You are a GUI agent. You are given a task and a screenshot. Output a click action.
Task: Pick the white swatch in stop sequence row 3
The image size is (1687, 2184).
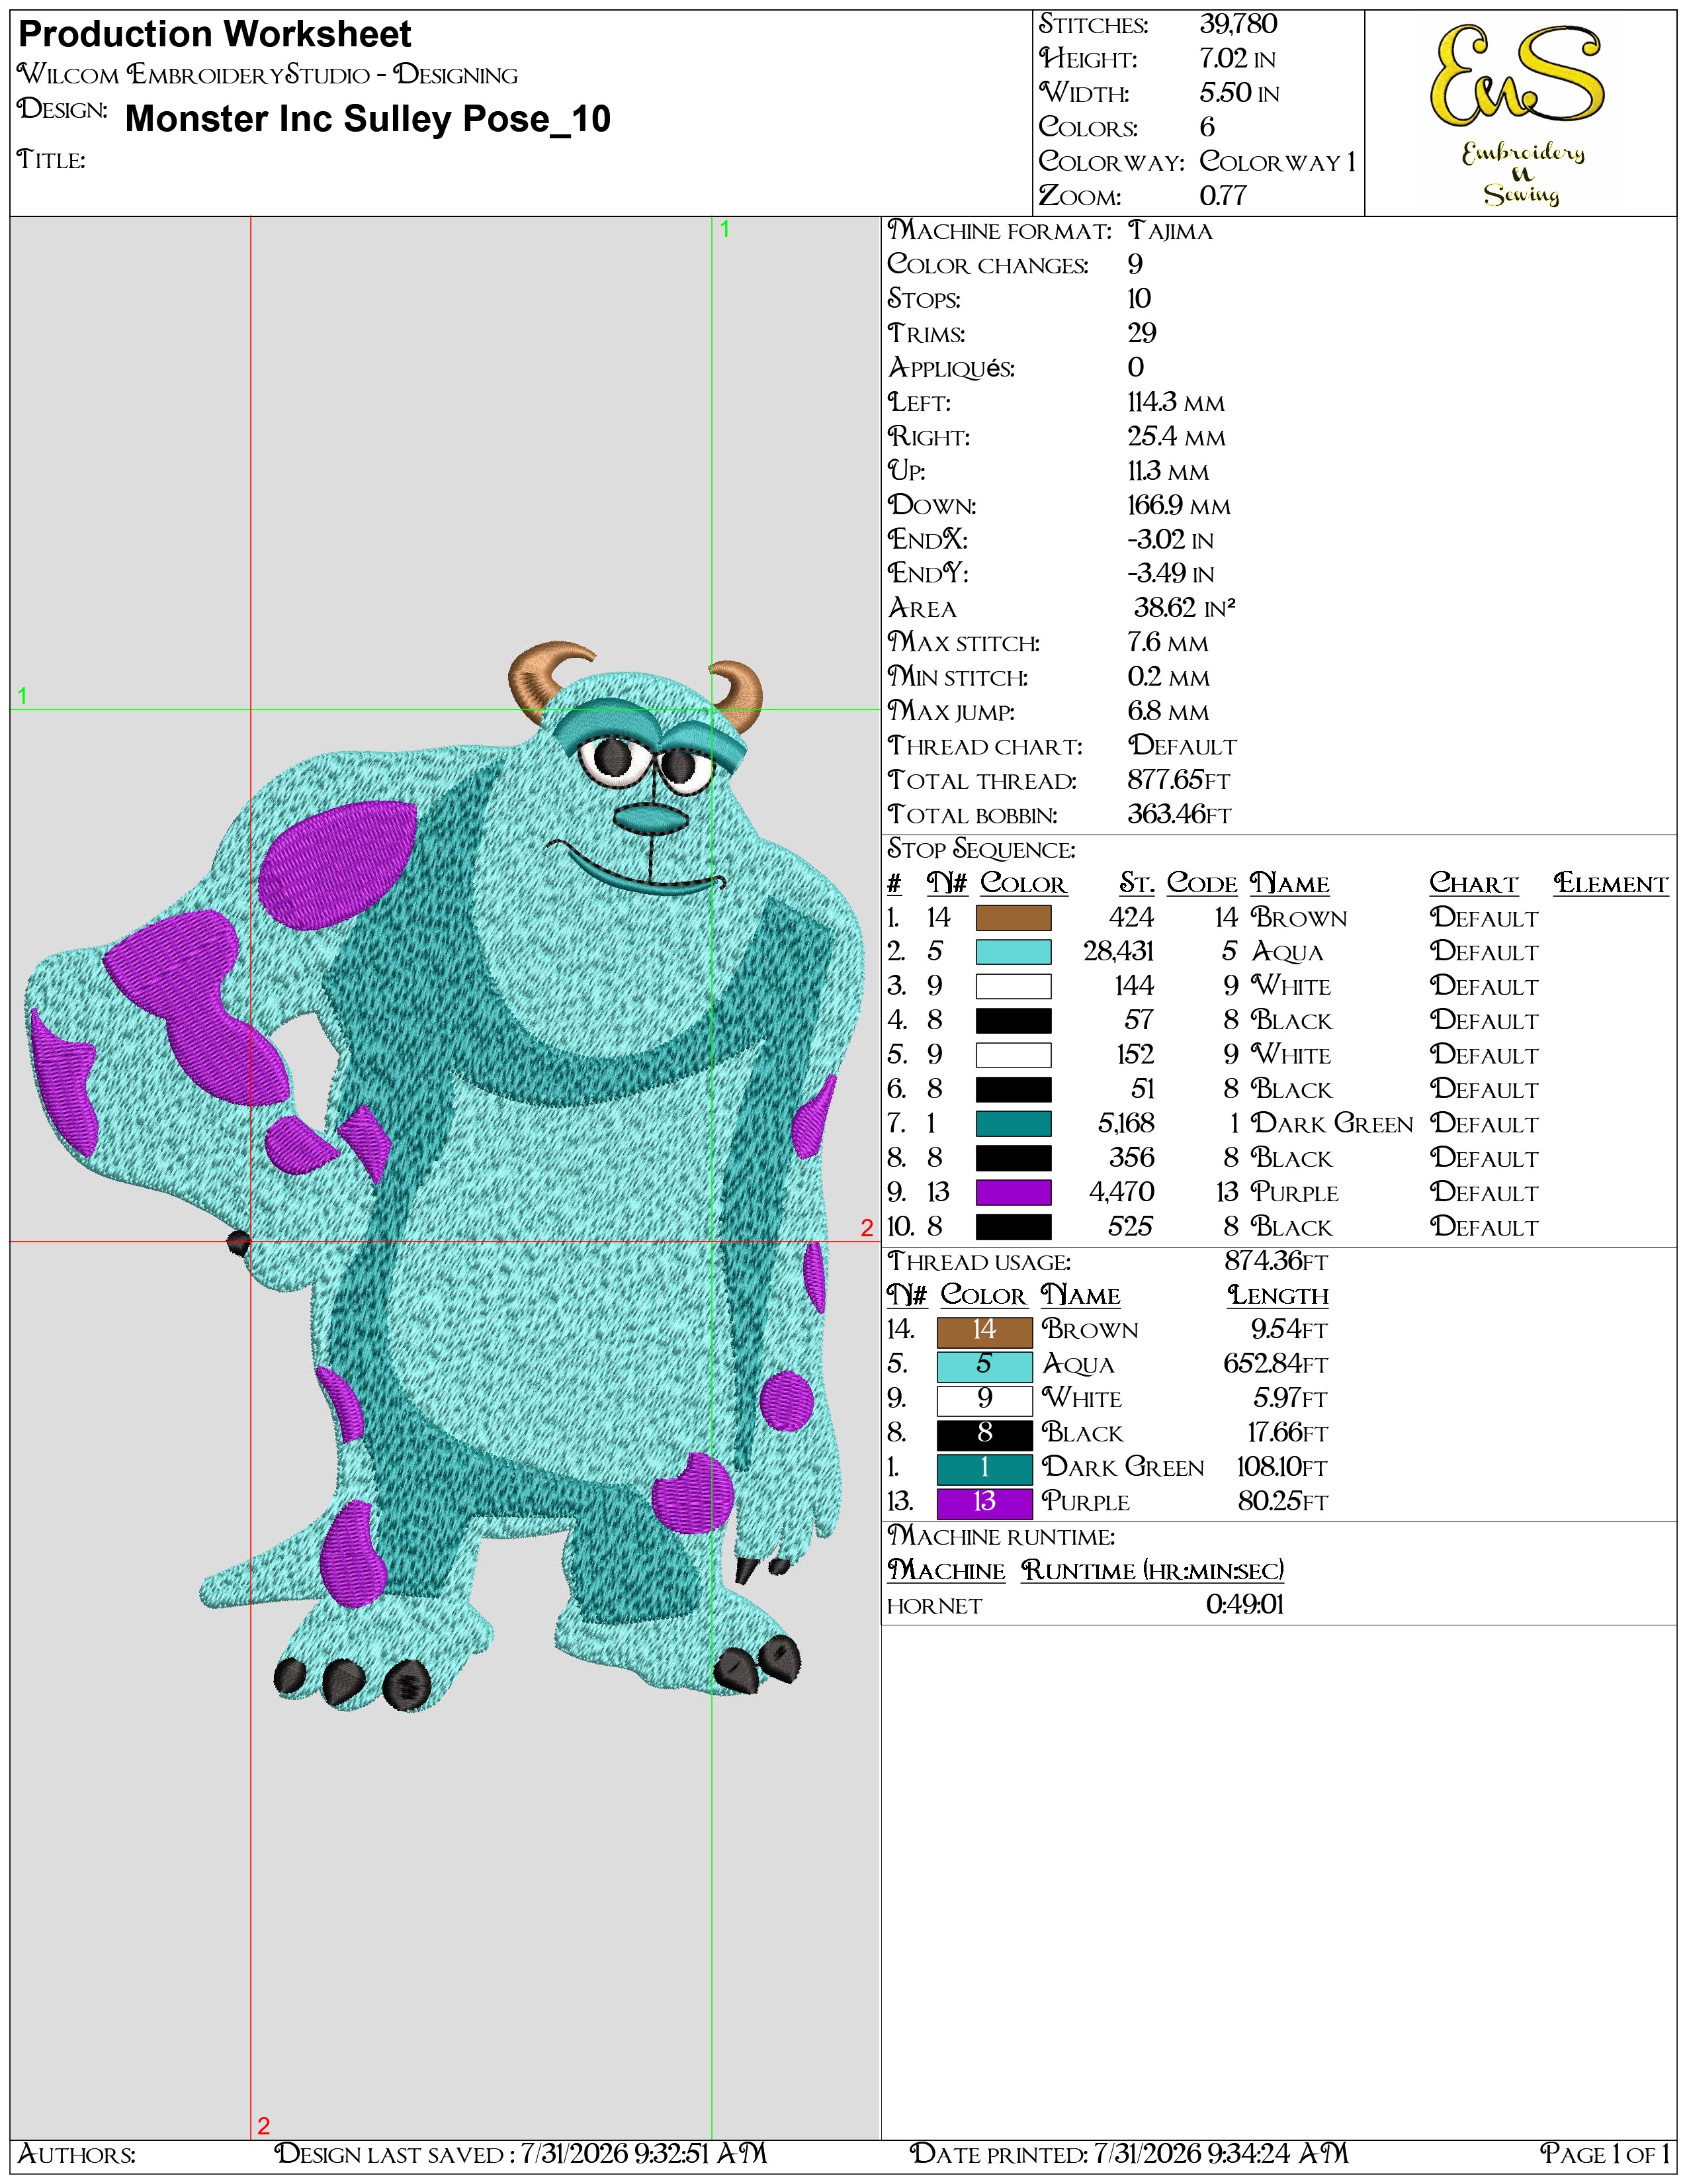(1014, 987)
